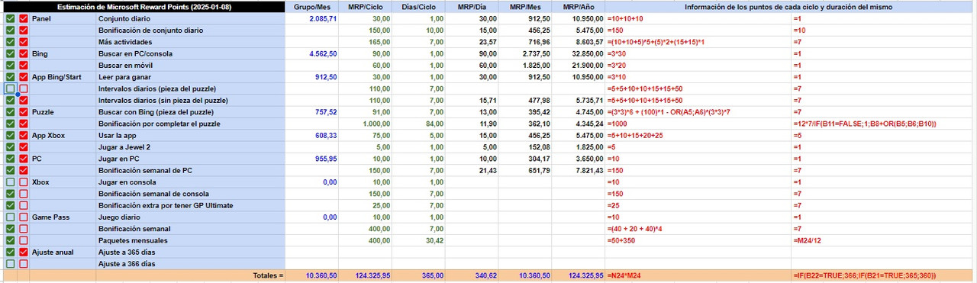Click the formula cell =50+350
The width and height of the screenshot is (977, 283).
click(x=698, y=240)
